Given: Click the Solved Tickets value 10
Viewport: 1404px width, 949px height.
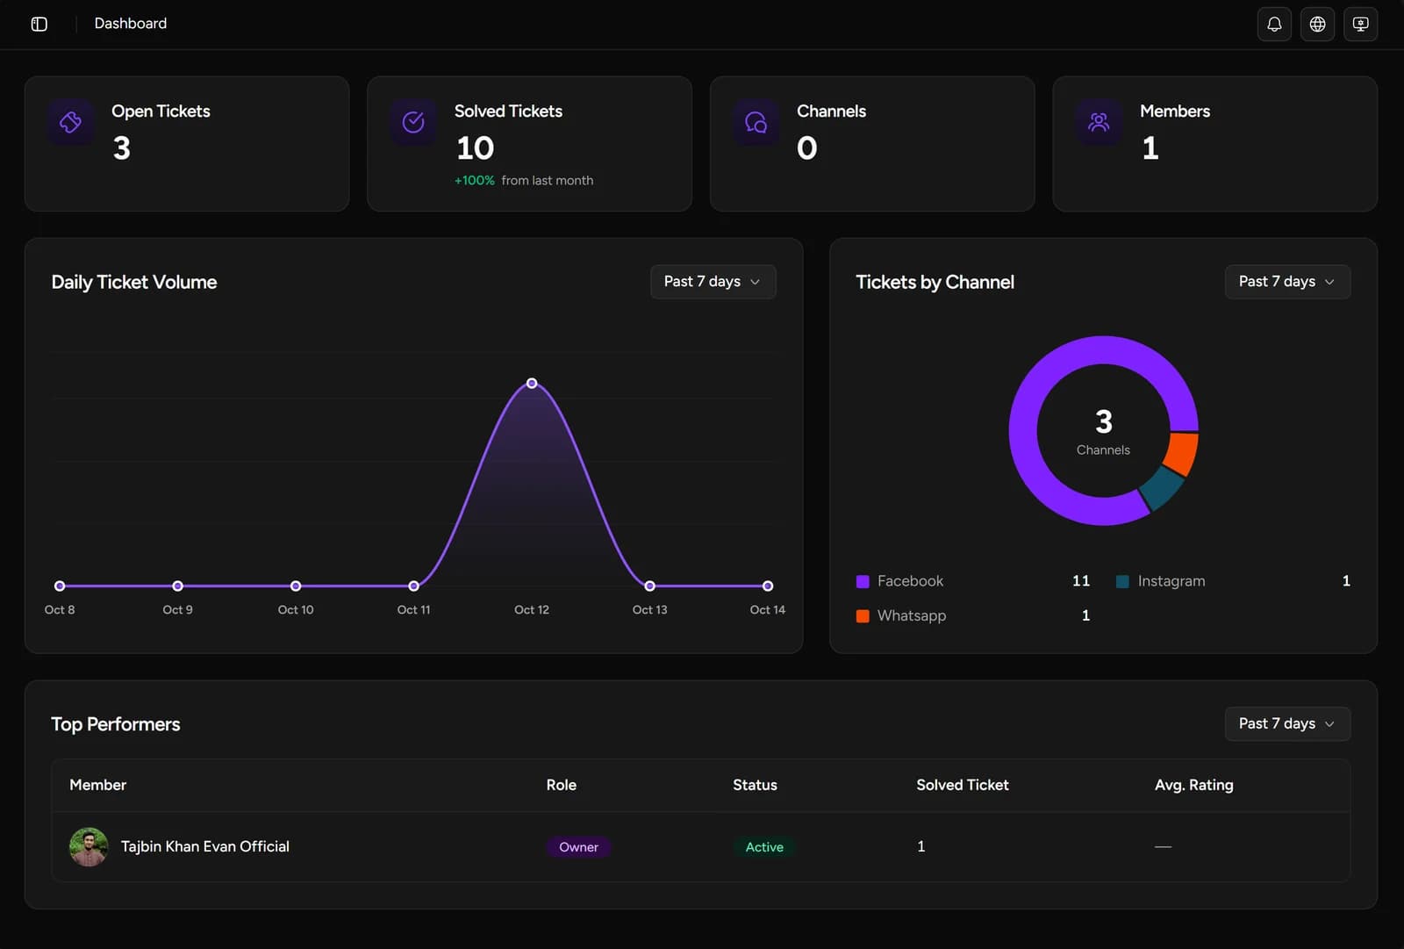Looking at the screenshot, I should tap(475, 147).
